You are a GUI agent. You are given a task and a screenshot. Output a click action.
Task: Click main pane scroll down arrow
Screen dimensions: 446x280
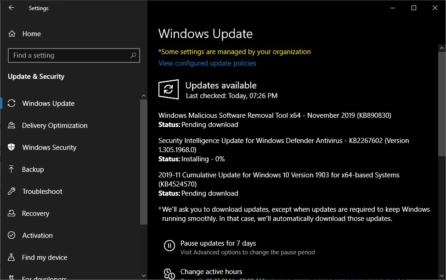[x=442, y=275]
